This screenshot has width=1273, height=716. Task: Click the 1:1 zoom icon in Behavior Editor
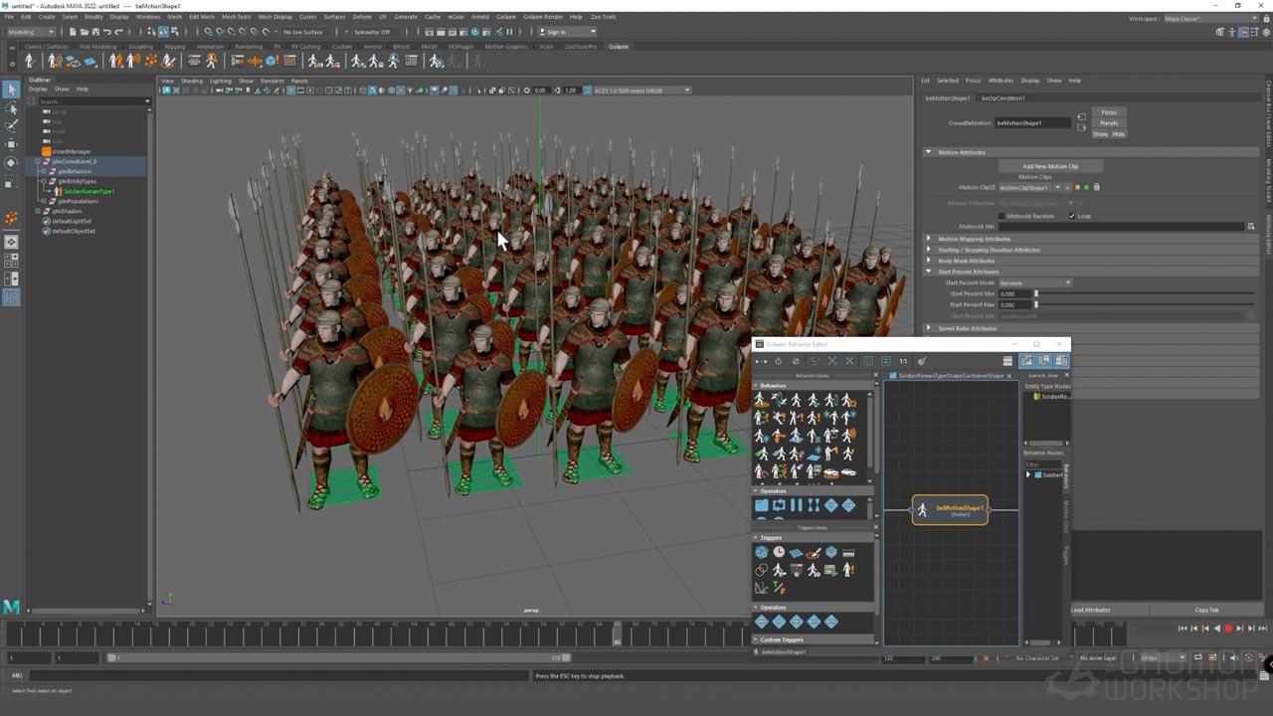[903, 361]
